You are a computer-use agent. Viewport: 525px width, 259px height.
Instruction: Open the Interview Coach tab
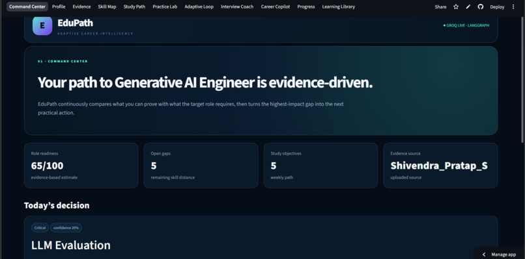pyautogui.click(x=237, y=6)
